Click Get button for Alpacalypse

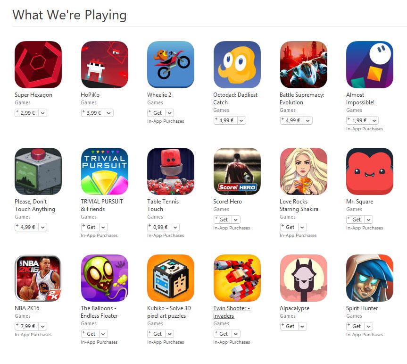289,326
